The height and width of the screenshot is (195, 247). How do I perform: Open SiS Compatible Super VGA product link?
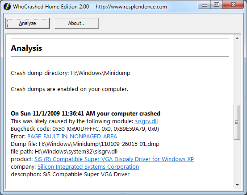tap(114, 159)
